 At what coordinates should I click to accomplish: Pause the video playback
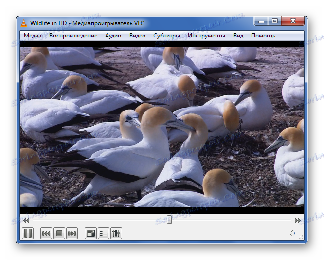(x=28, y=233)
